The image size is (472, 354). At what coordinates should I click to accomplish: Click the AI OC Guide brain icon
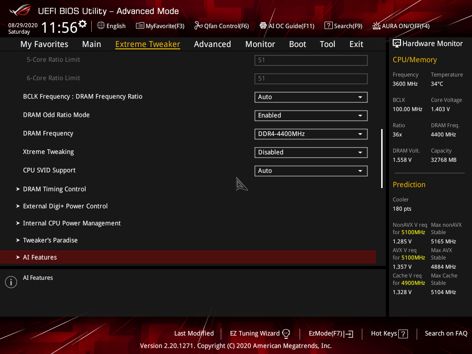tap(263, 26)
